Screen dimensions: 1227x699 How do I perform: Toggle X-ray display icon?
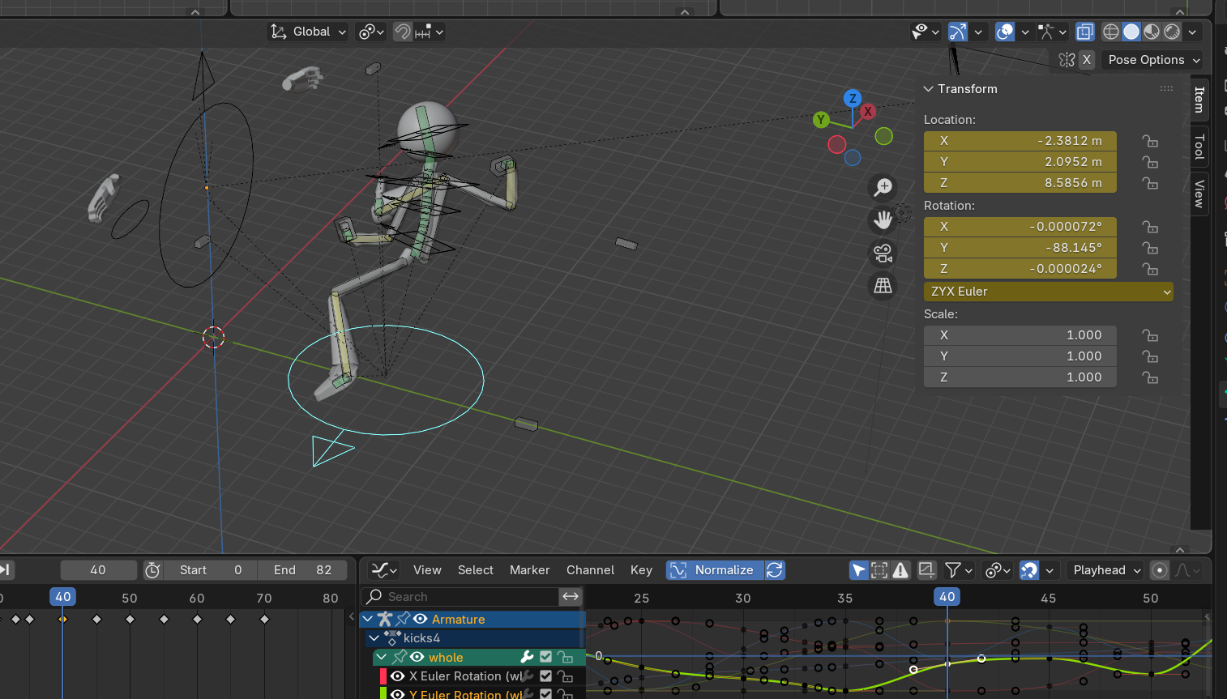[x=1085, y=32]
